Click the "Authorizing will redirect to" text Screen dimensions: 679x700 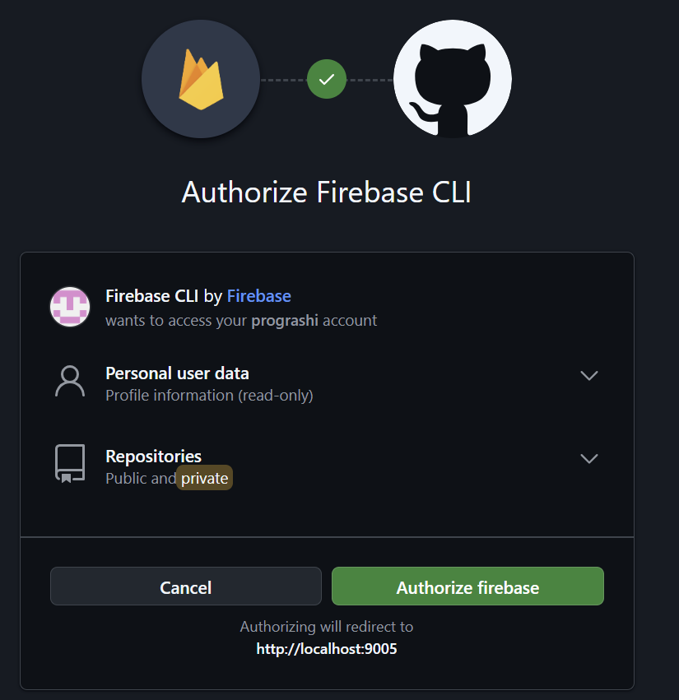click(327, 627)
